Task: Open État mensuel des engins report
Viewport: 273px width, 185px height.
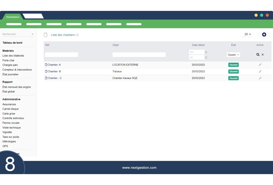Action: pyautogui.click(x=17, y=87)
